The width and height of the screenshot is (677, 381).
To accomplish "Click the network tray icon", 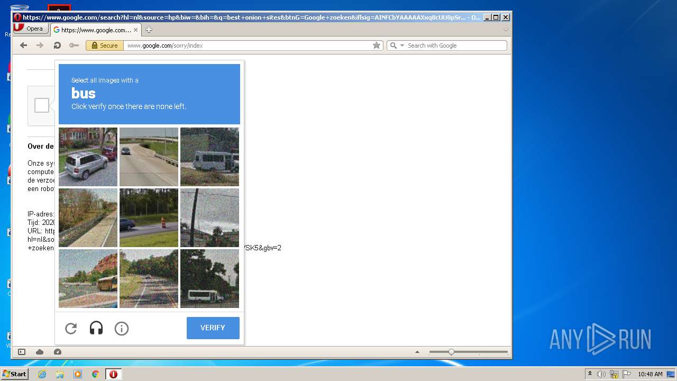I will tap(614, 374).
